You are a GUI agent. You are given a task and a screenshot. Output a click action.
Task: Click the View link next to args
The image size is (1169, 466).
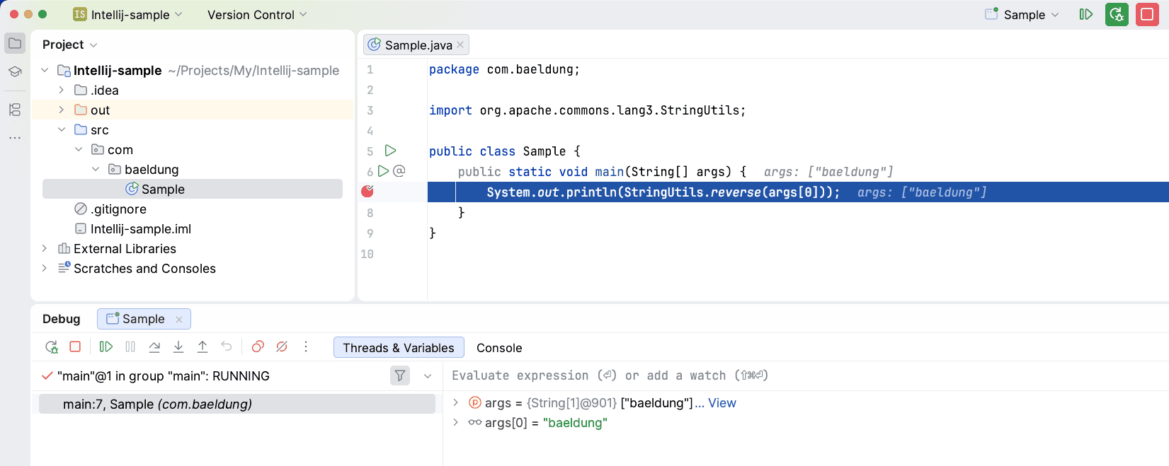(x=722, y=403)
